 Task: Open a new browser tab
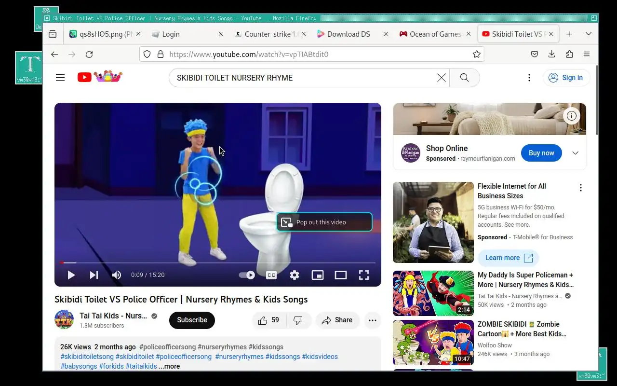pyautogui.click(x=569, y=34)
